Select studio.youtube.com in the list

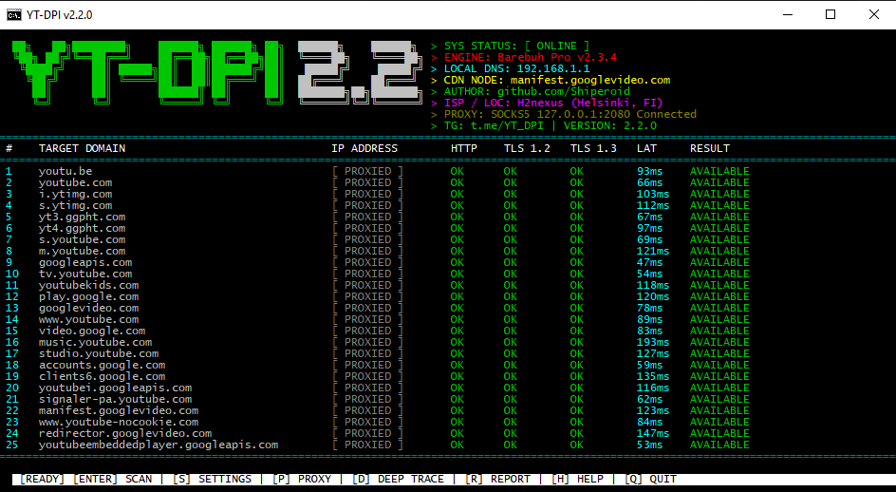tap(99, 354)
